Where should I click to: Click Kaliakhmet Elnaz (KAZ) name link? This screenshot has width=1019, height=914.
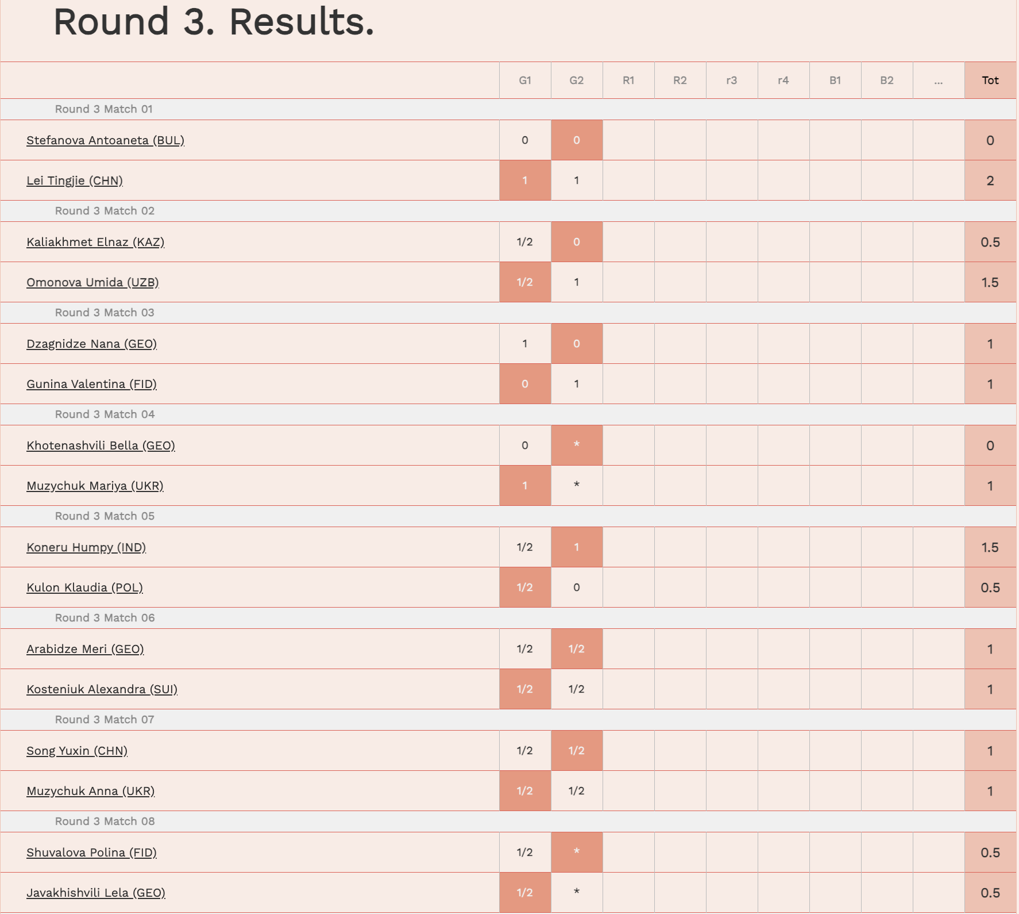95,242
